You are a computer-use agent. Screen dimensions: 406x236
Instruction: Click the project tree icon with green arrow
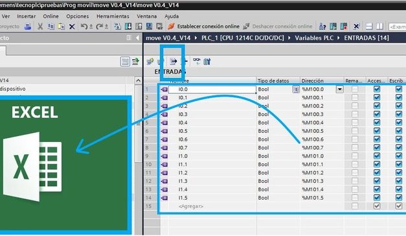135,62
